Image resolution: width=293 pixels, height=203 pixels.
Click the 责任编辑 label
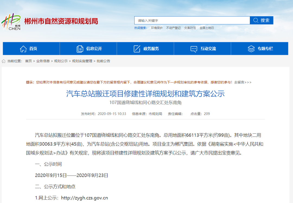[175, 114]
